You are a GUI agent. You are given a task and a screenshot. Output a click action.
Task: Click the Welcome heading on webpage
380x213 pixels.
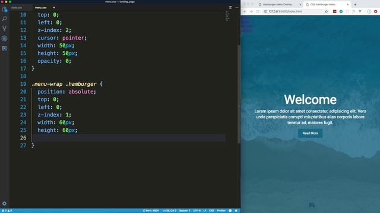click(x=310, y=99)
